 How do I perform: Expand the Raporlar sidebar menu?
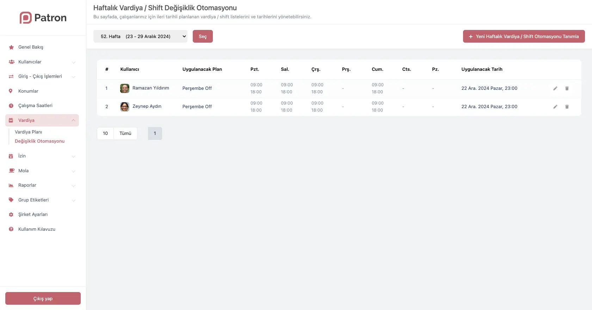click(42, 185)
